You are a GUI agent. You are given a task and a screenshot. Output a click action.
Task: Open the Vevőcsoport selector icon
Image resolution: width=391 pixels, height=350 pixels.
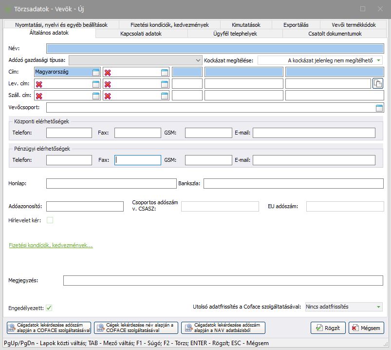[x=379, y=108]
